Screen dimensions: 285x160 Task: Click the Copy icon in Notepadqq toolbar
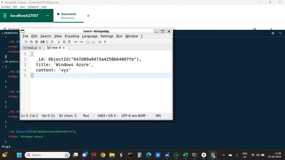coord(64,42)
